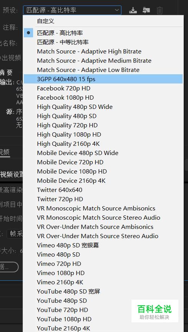Pick VR Over-Under Match Source Stereo Audio
The width and height of the screenshot is (188, 332).
click(103, 236)
